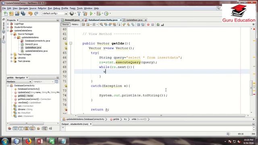Expand the Test Packages node
Image resolution: width=258 pixels, height=145 pixels.
[11, 54]
